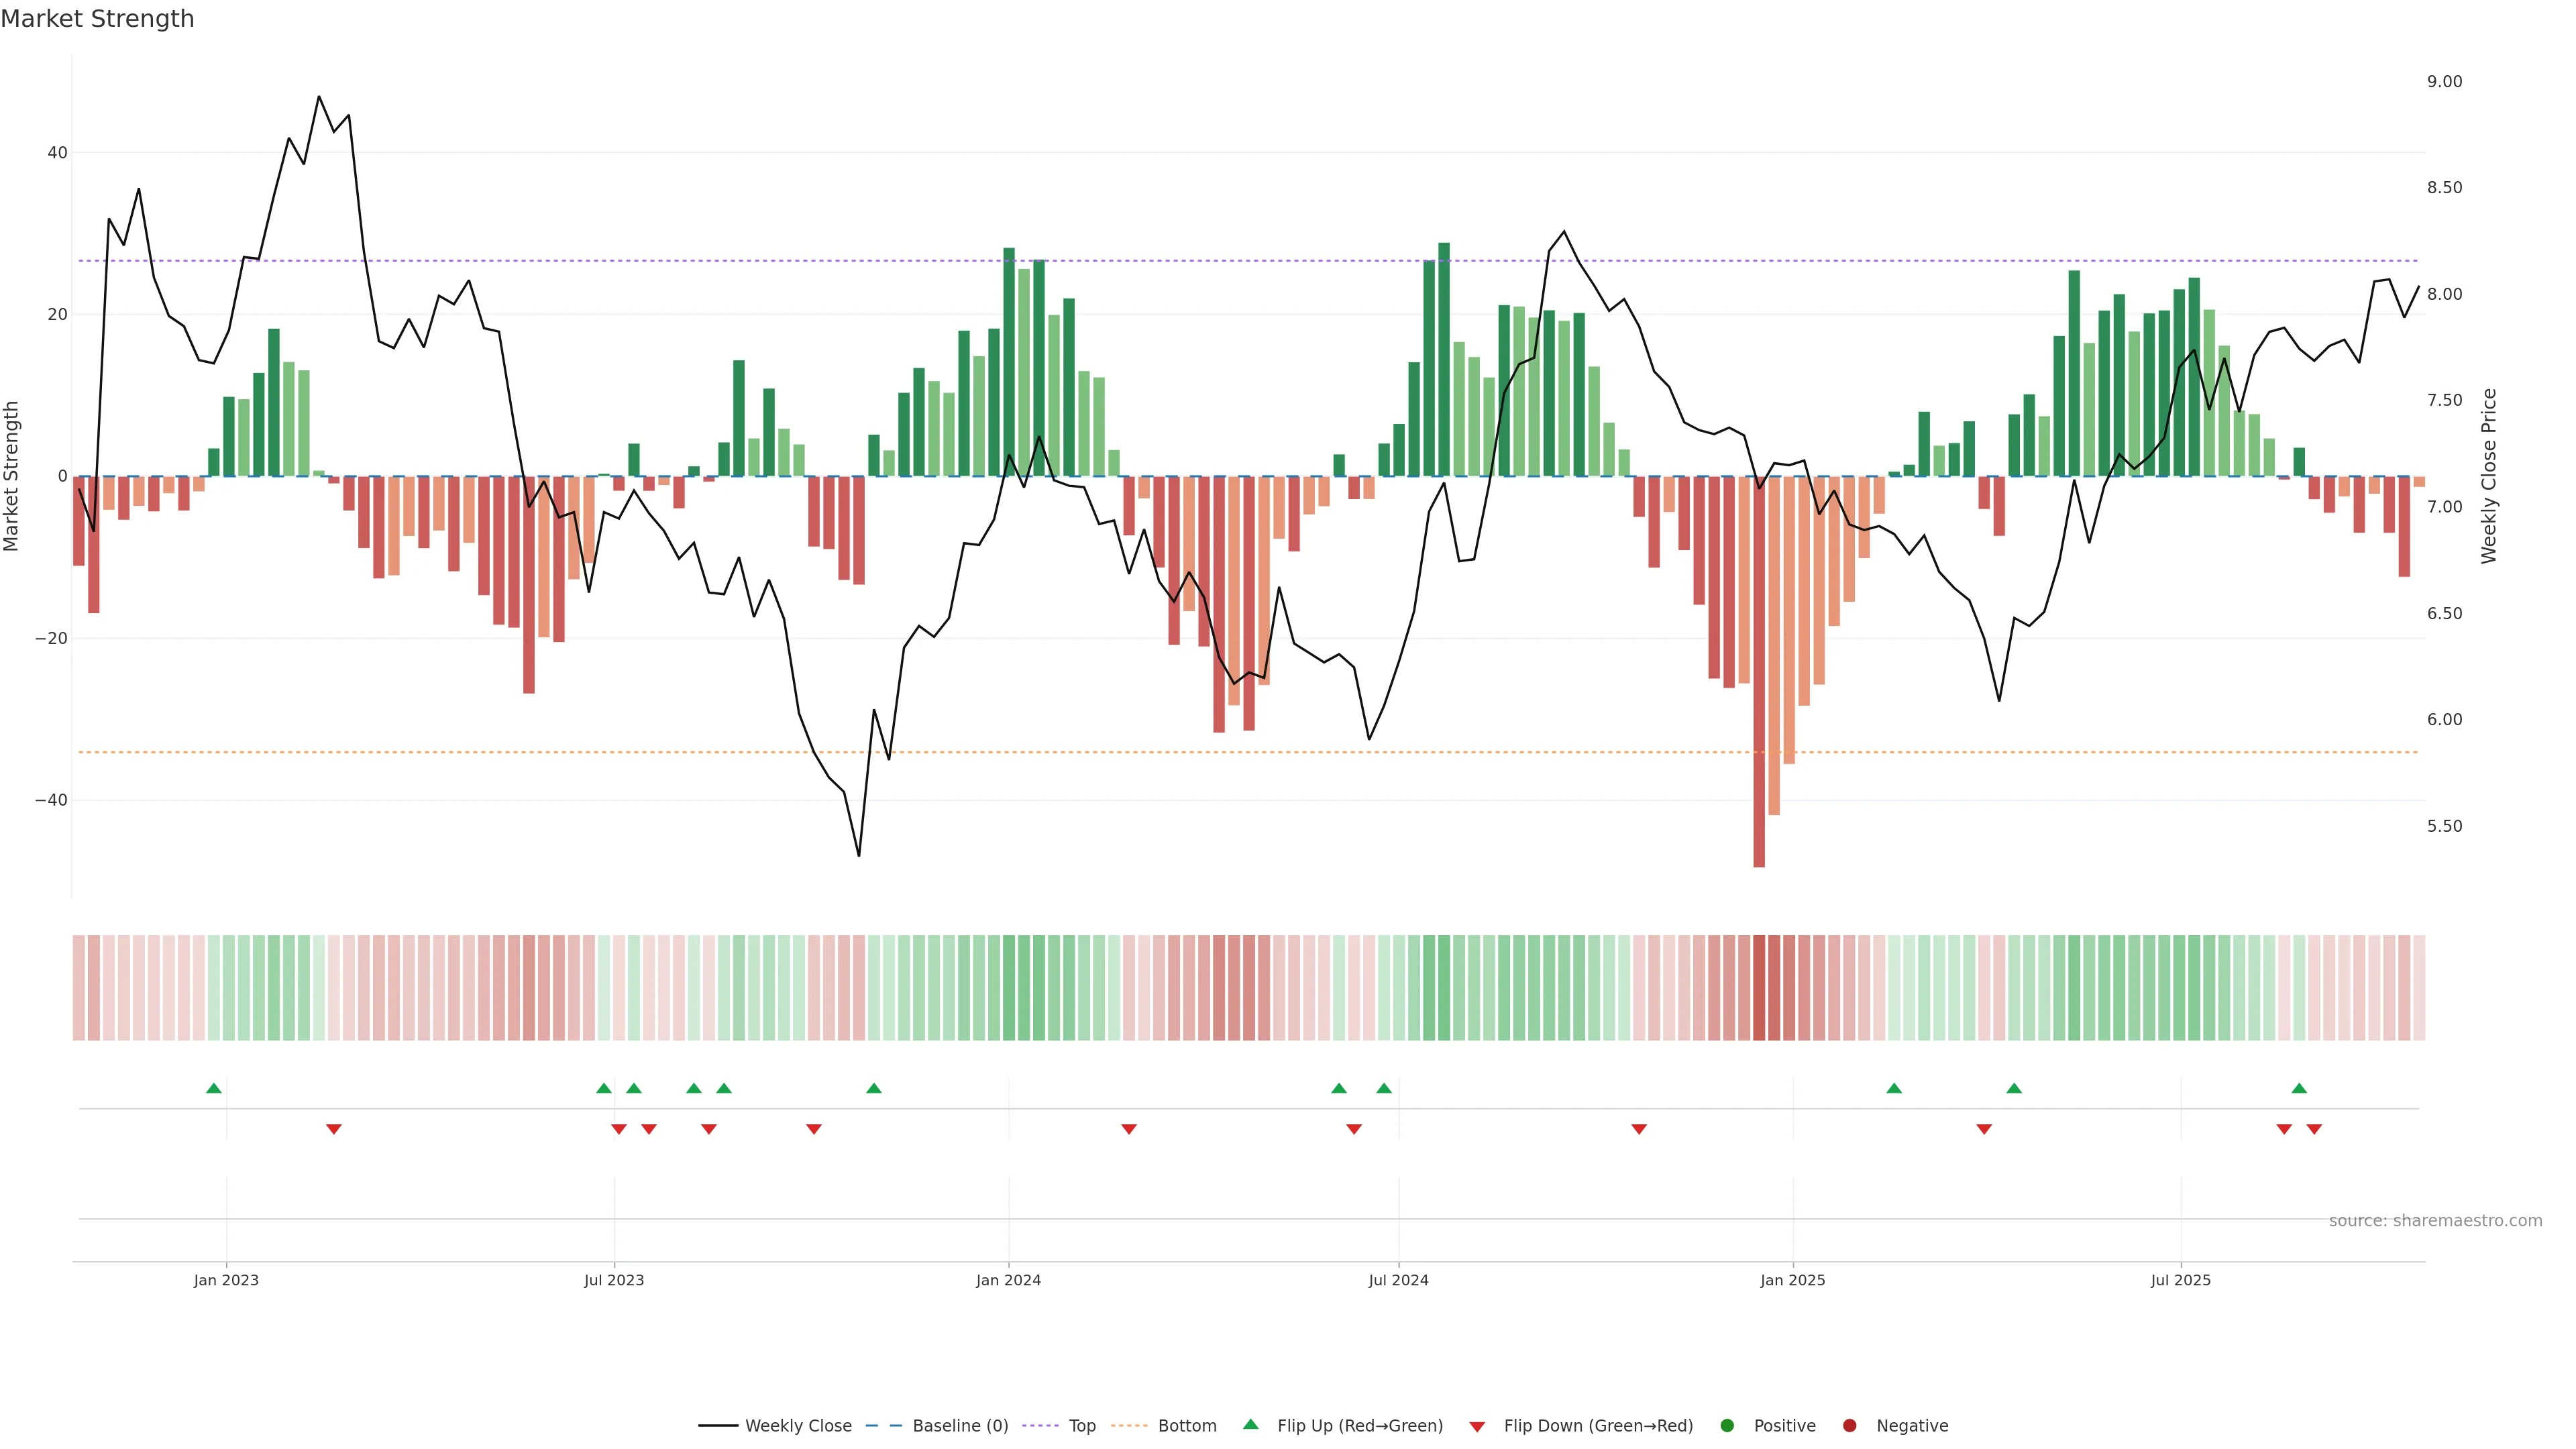The image size is (2576, 1449).
Task: Click the Market Strength chart title
Action: pyautogui.click(x=97, y=19)
